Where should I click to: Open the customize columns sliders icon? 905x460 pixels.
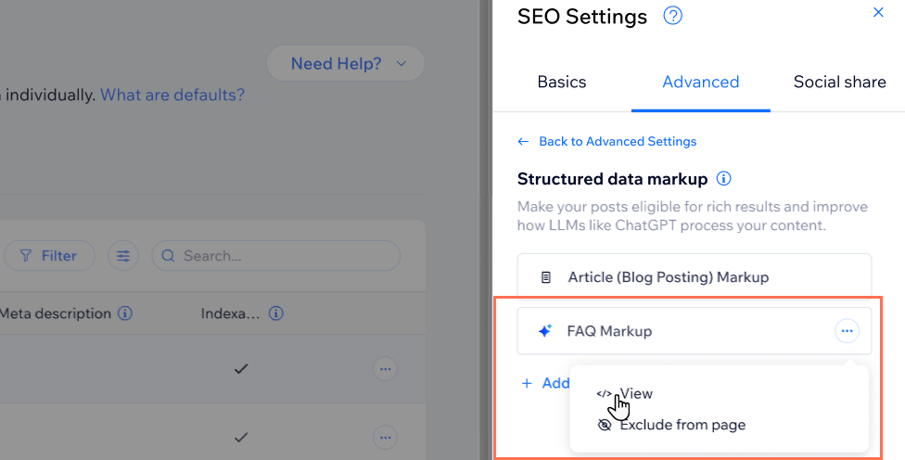(x=122, y=255)
